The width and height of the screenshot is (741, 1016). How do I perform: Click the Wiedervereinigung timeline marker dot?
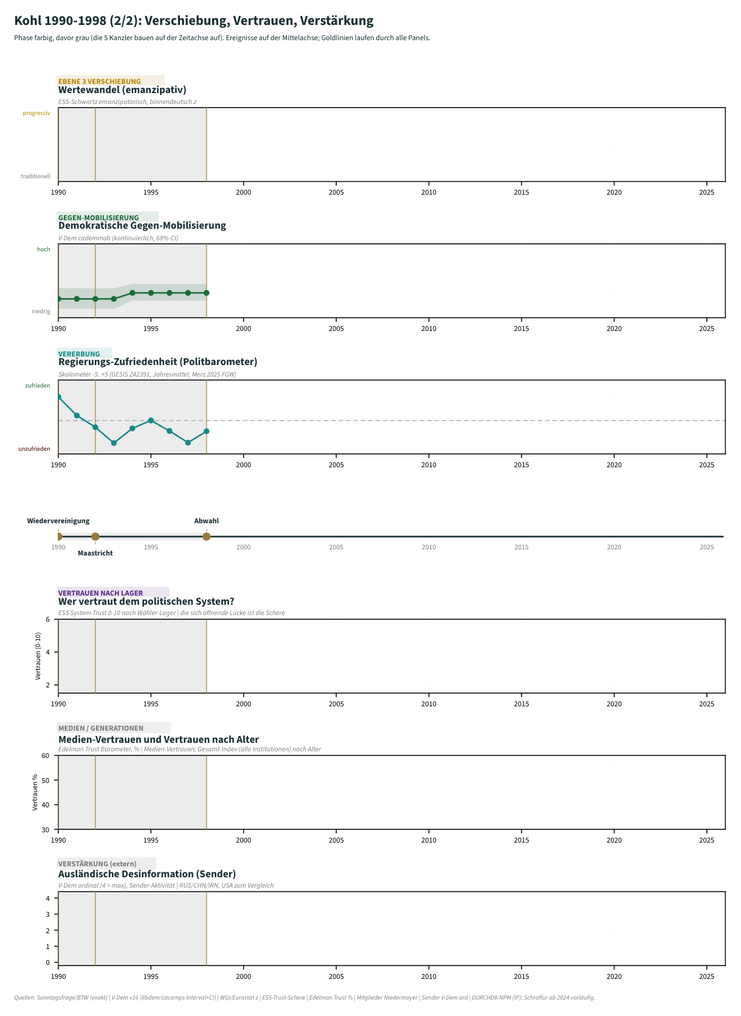58,536
